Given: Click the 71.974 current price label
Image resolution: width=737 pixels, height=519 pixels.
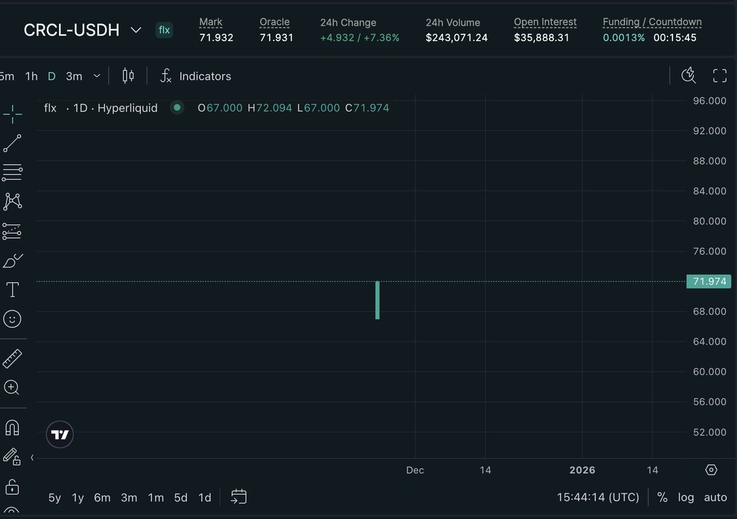Looking at the screenshot, I should coord(709,282).
